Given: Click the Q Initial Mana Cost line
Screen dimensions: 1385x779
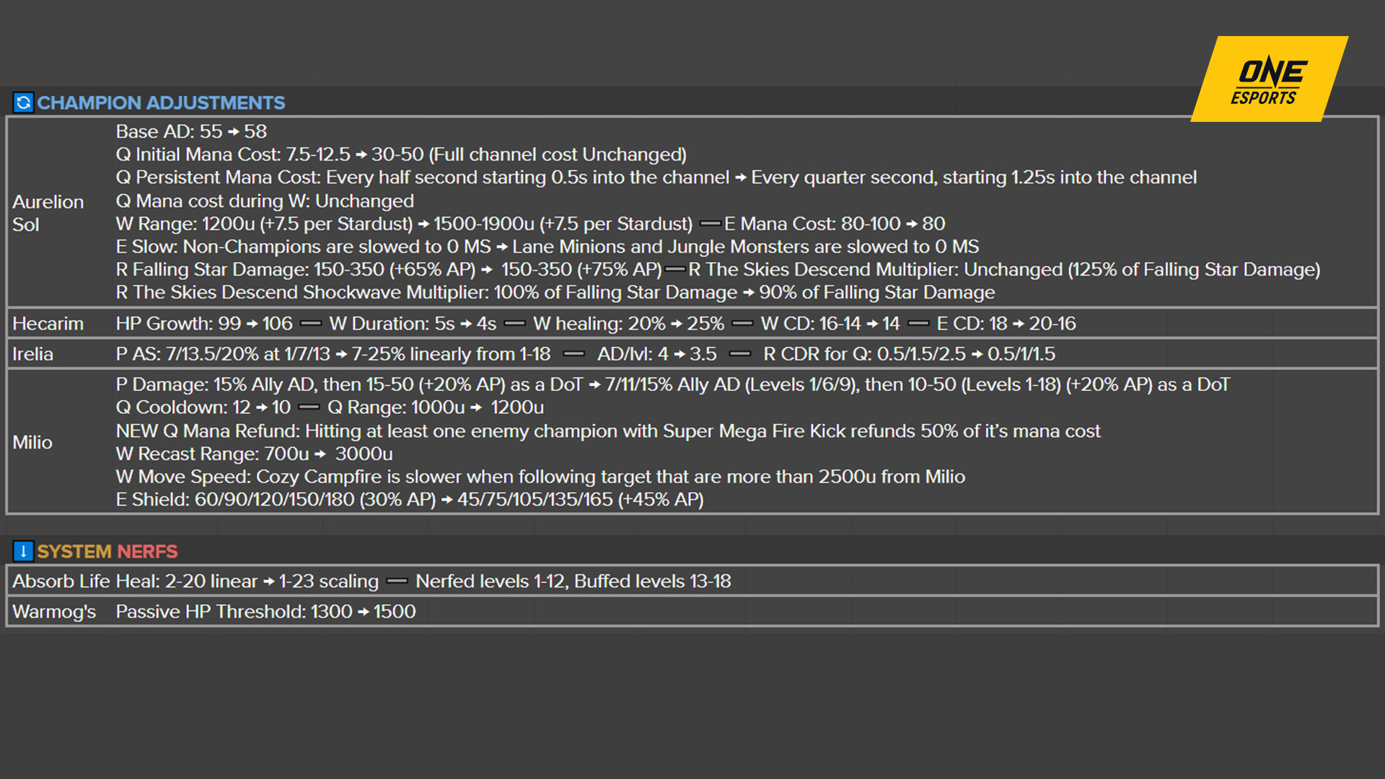Looking at the screenshot, I should coord(401,154).
